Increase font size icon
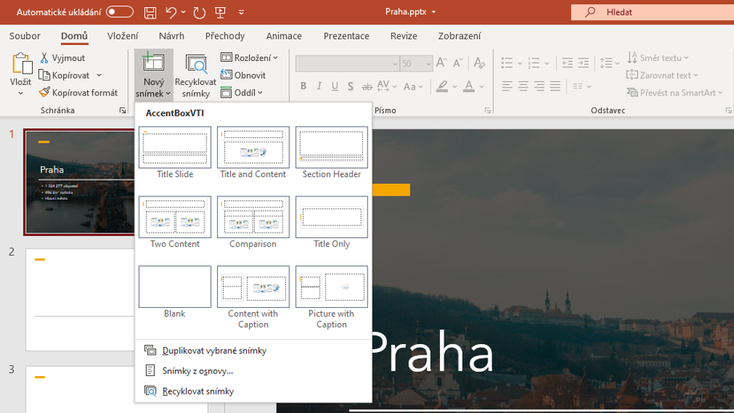Viewport: 734px width, 413px height. tap(441, 63)
